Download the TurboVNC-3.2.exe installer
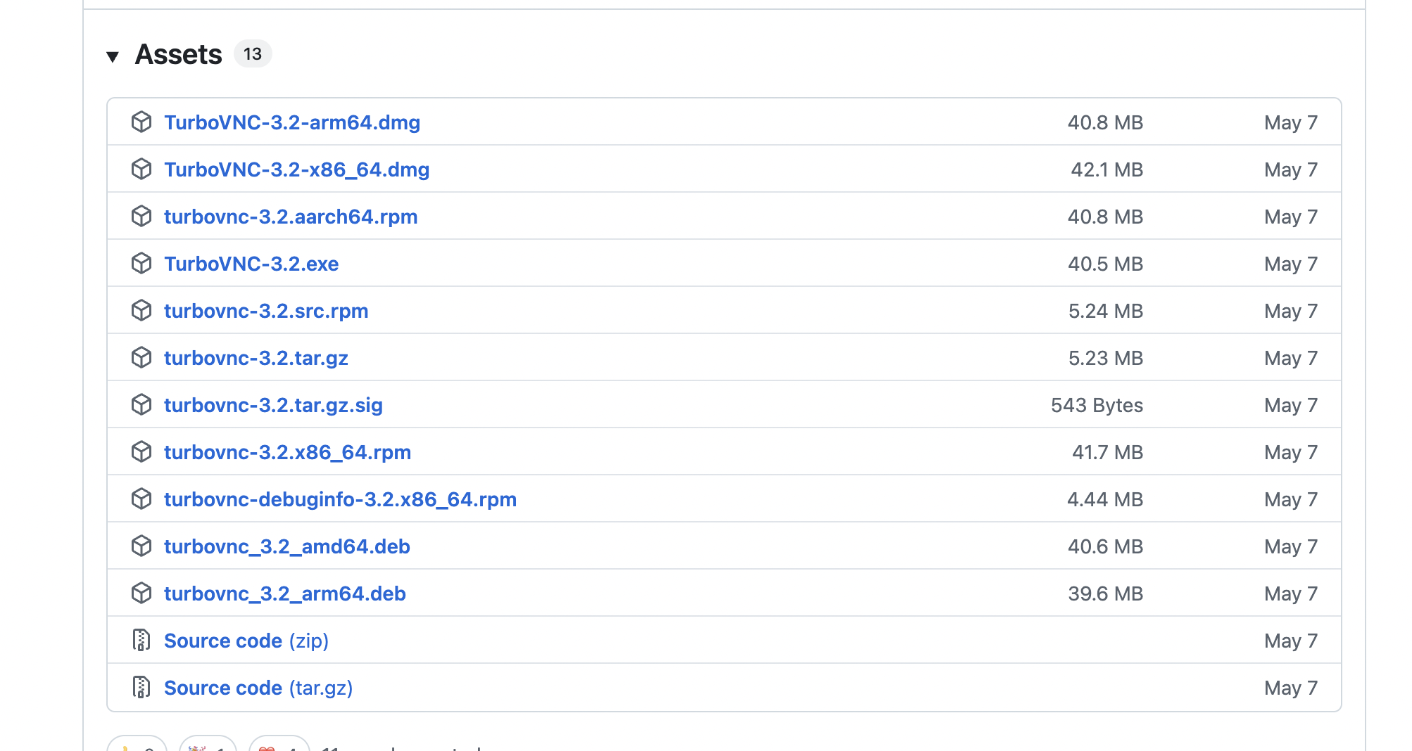1412x751 pixels. [251, 264]
